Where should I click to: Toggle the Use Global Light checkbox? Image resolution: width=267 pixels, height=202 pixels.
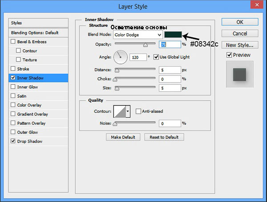point(156,57)
